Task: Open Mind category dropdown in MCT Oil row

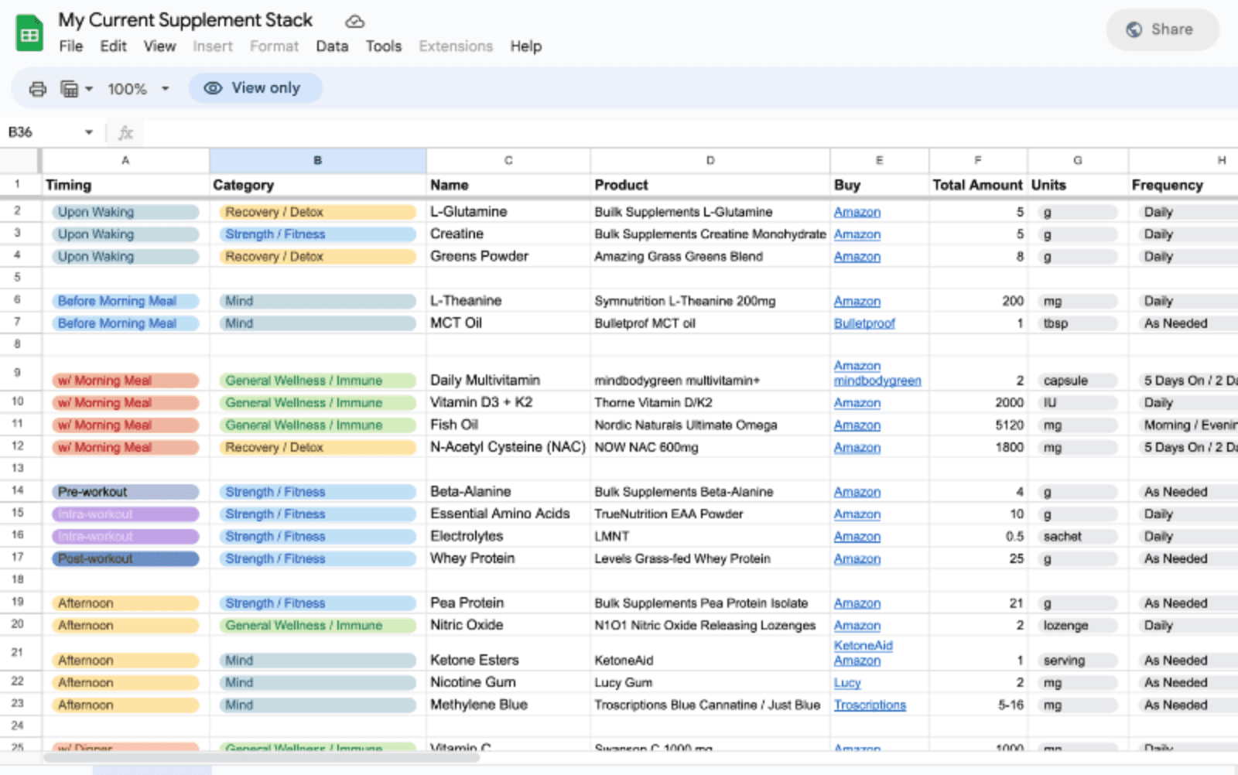Action: [x=317, y=323]
